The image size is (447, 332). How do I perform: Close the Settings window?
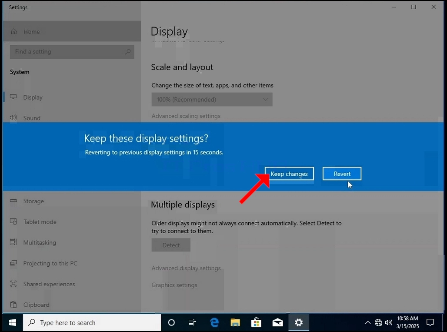(434, 7)
